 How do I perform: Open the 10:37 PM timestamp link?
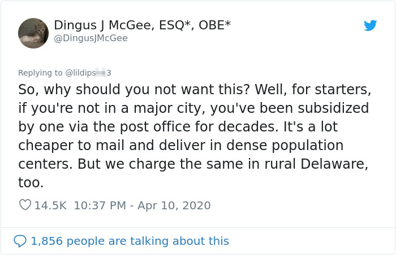point(101,205)
